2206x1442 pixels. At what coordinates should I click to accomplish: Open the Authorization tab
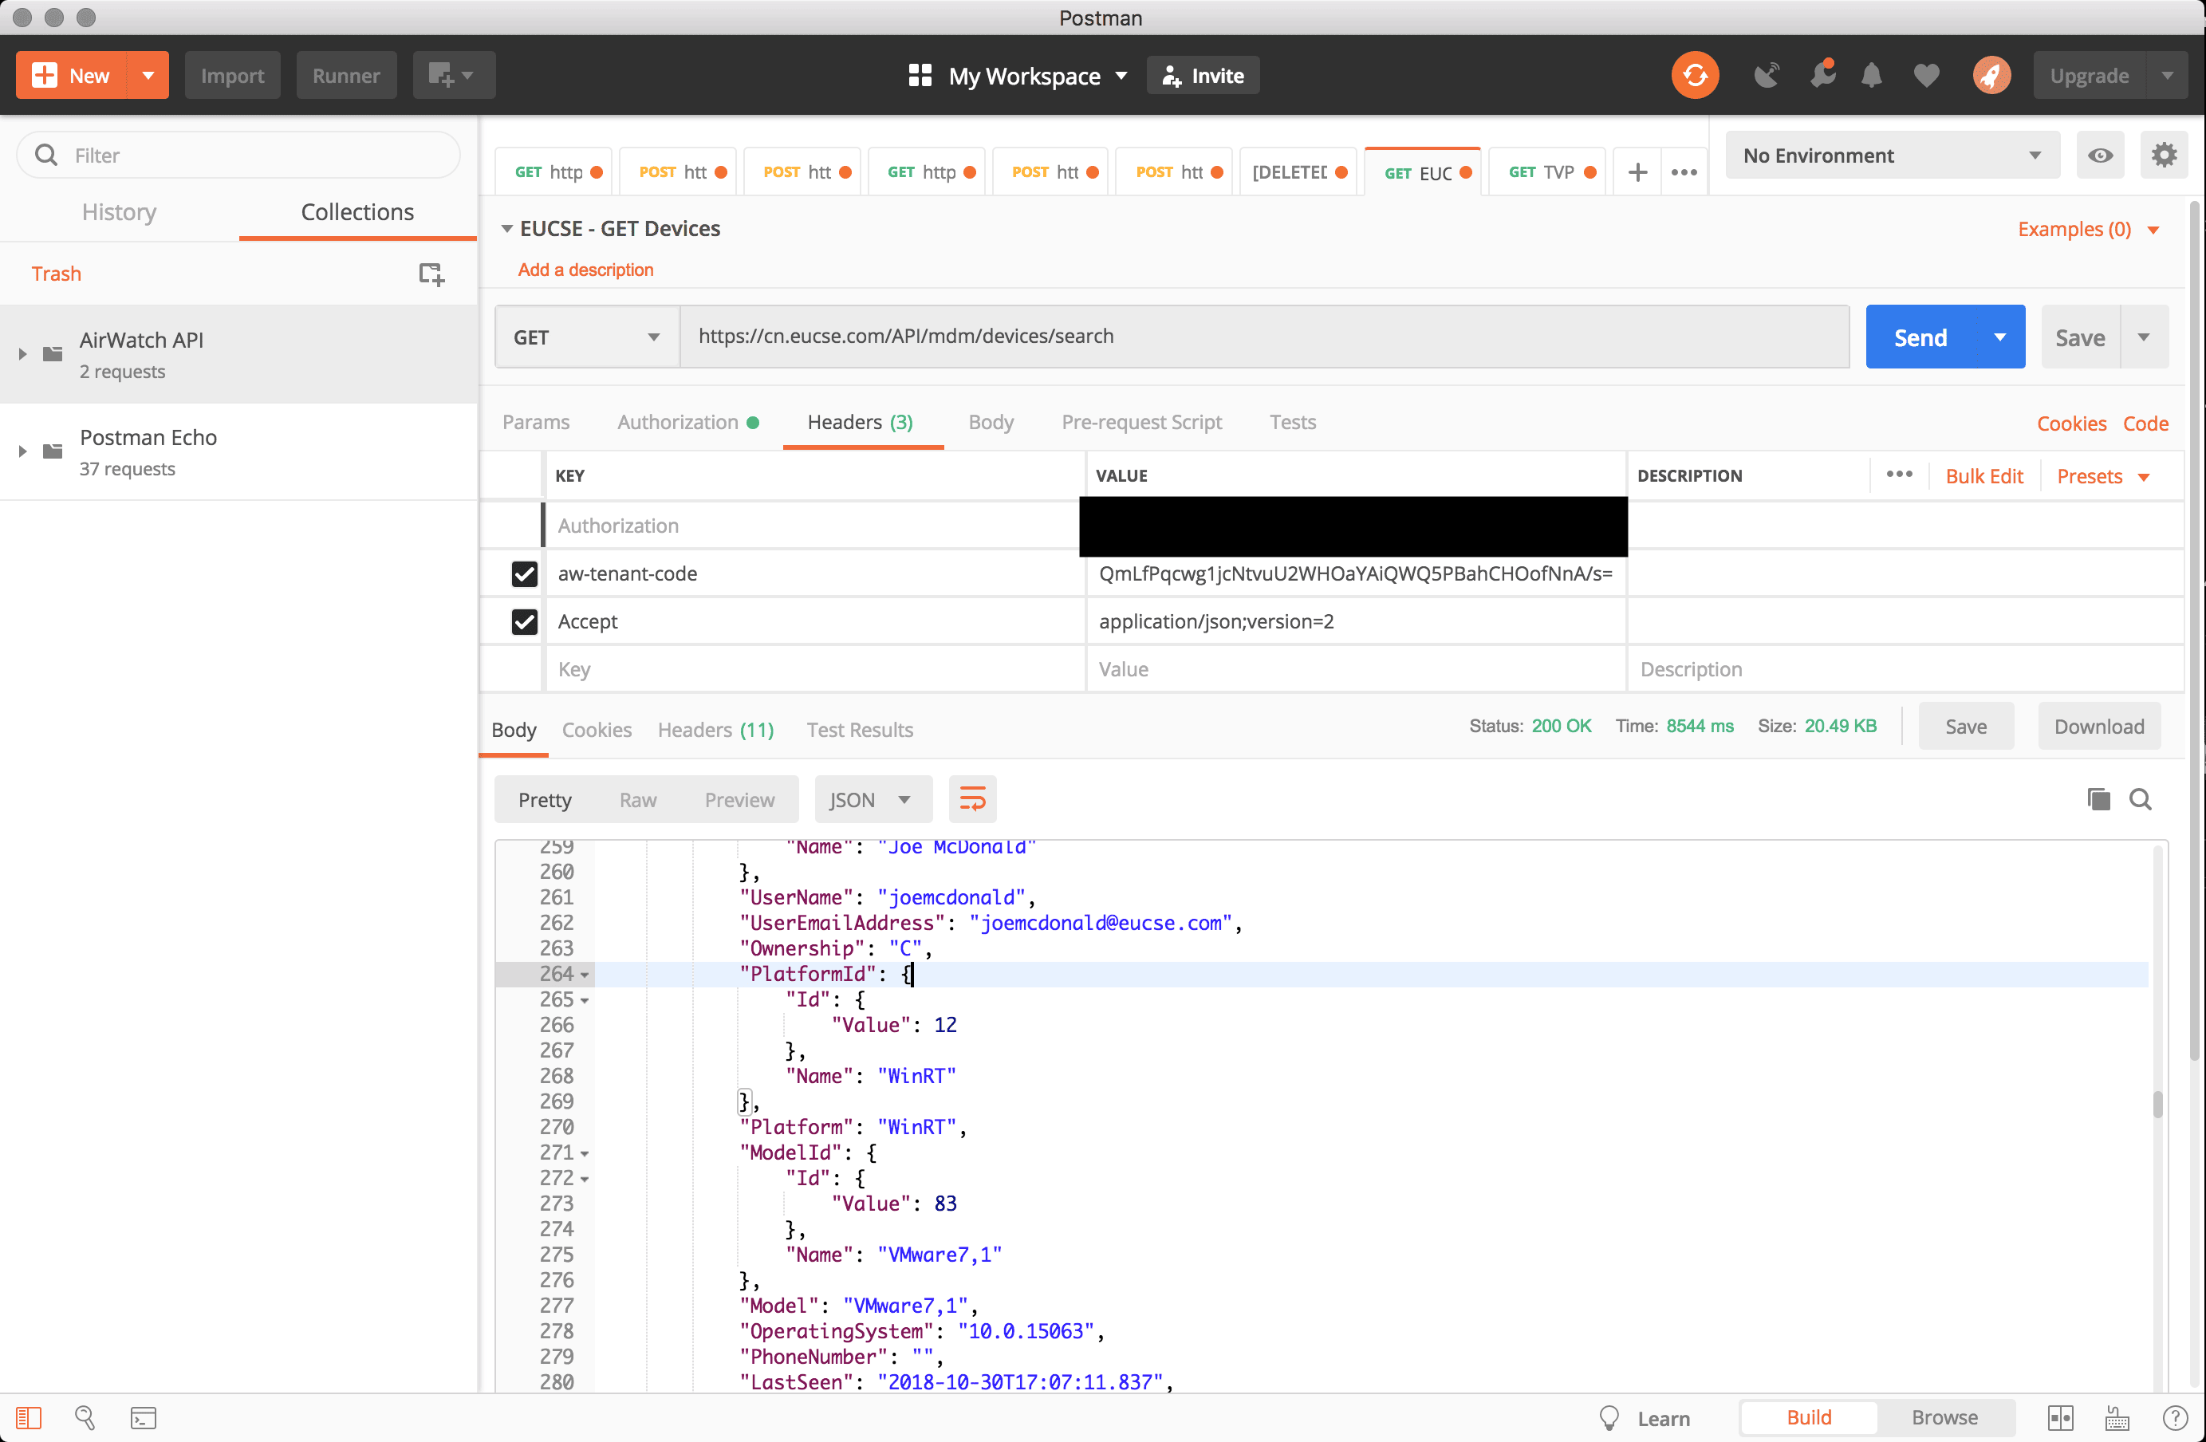(x=687, y=422)
